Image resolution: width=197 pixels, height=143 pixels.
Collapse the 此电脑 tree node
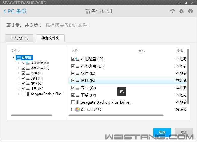pyautogui.click(x=13, y=58)
